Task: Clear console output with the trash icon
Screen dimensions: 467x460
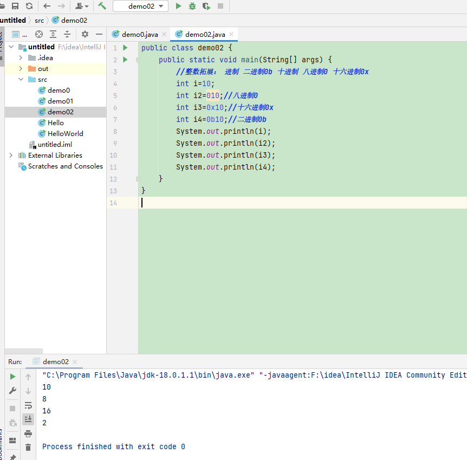Action: click(x=28, y=447)
